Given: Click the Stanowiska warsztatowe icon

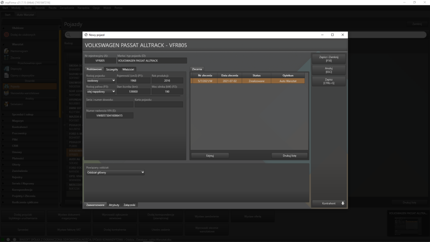Looking at the screenshot, I should (6, 93).
